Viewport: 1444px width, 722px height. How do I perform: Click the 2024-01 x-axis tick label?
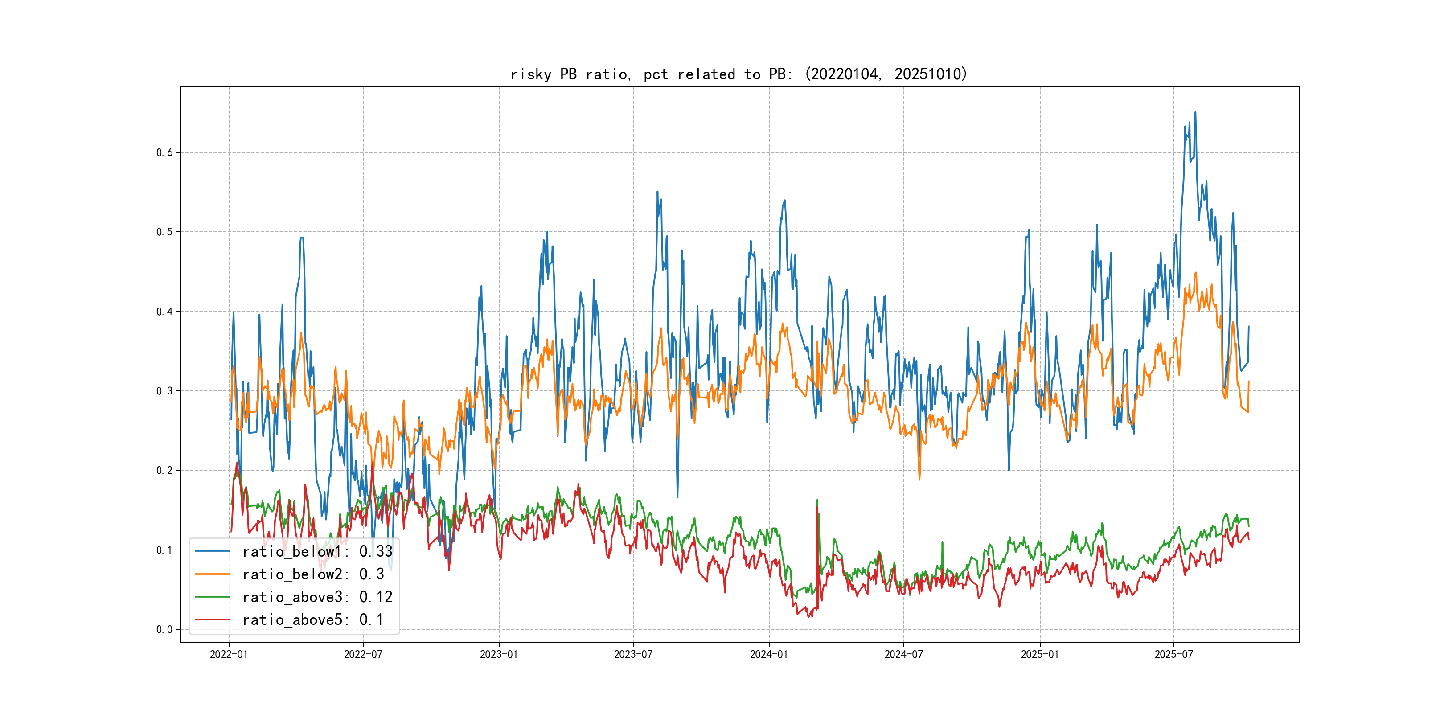[x=768, y=654]
